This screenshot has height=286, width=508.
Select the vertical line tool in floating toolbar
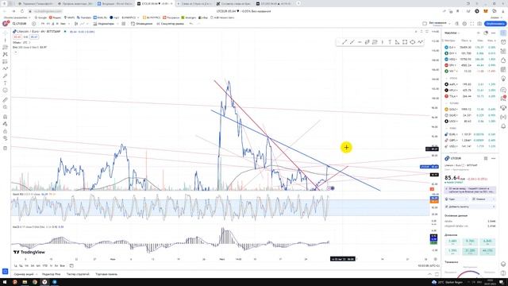pyautogui.click(x=383, y=42)
